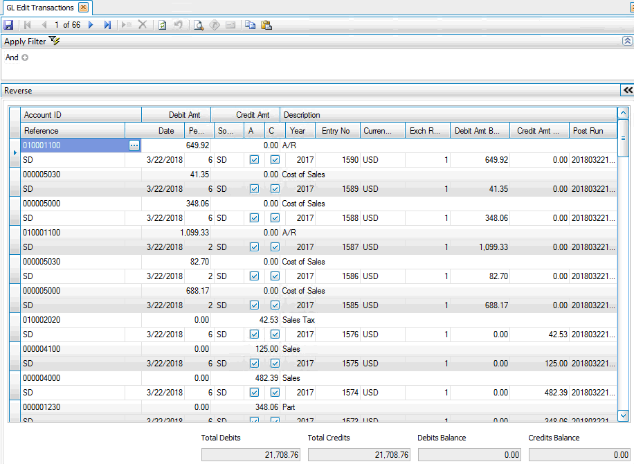Go to the next record arrow
This screenshot has height=464, width=634.
pyautogui.click(x=91, y=25)
